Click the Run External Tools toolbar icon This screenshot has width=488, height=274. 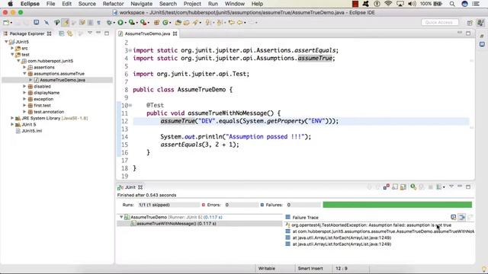(143, 22)
